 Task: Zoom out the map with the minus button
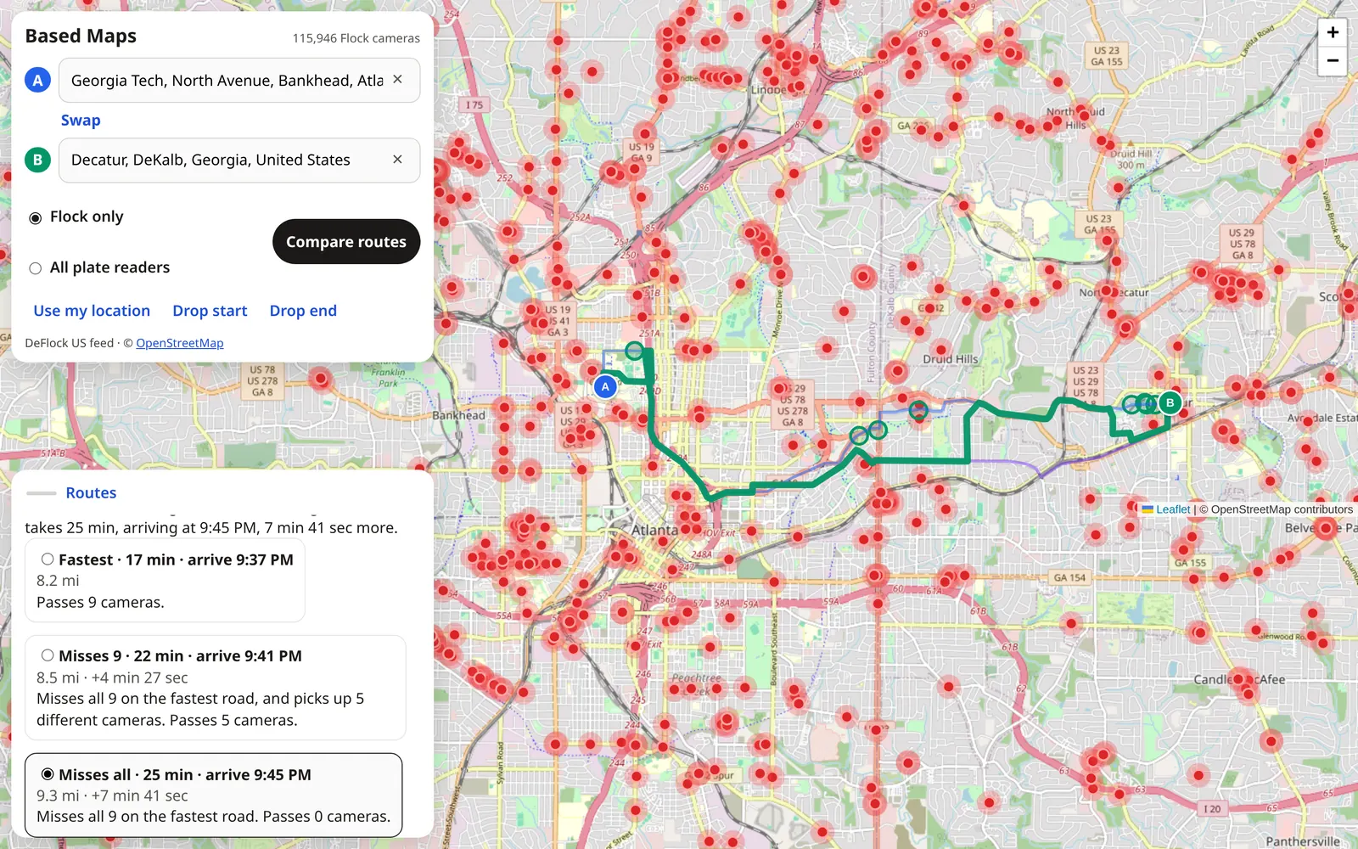point(1333,60)
